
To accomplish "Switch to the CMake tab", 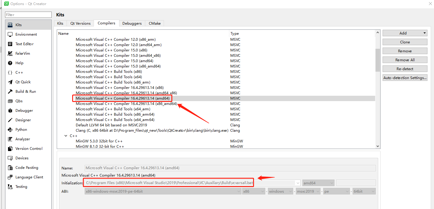I will pyautogui.click(x=155, y=23).
